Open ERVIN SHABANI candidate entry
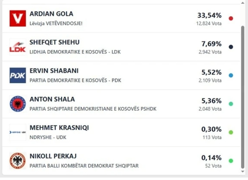This screenshot has height=180, width=248. click(54, 71)
